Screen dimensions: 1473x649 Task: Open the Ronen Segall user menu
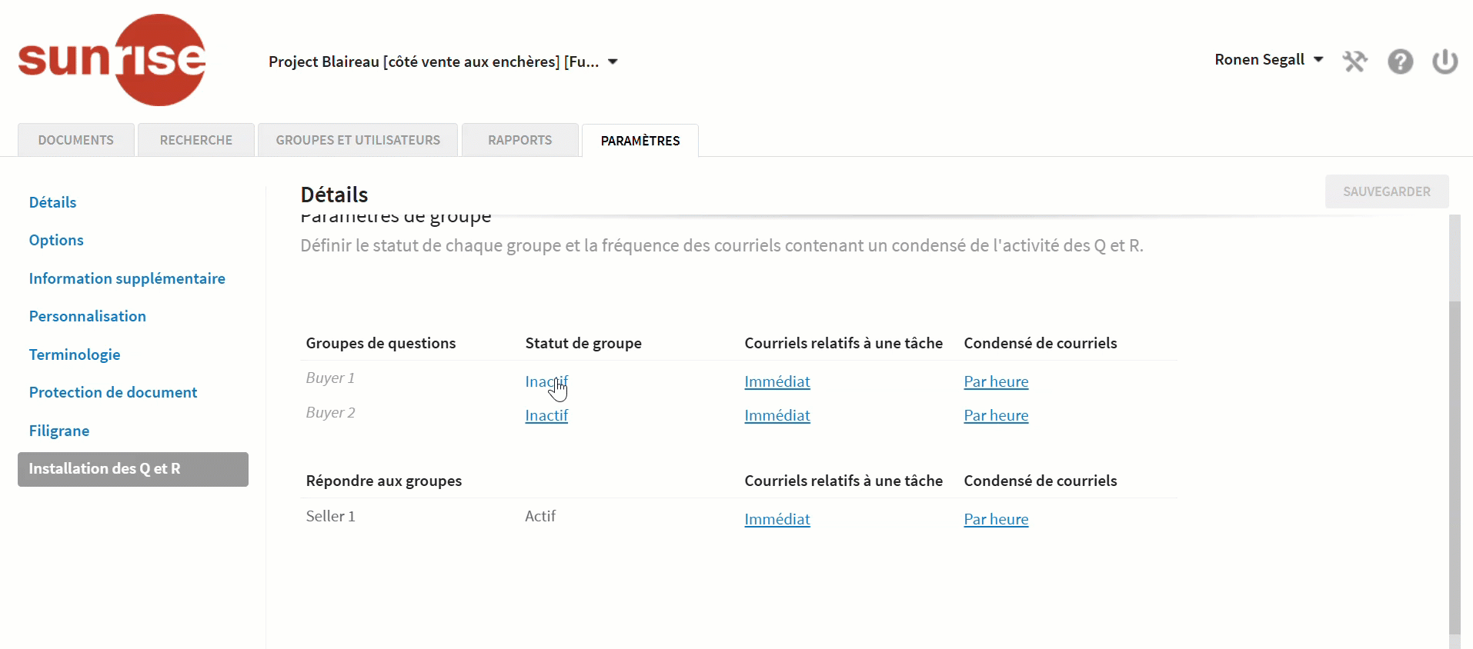tap(1268, 59)
